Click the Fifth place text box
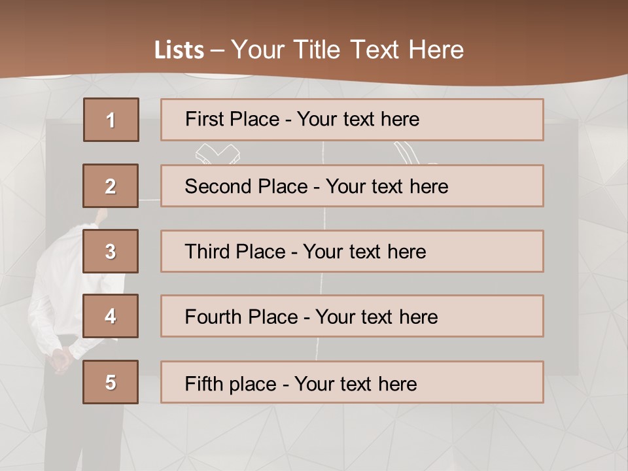Viewport: 628px width, 471px height. point(352,382)
